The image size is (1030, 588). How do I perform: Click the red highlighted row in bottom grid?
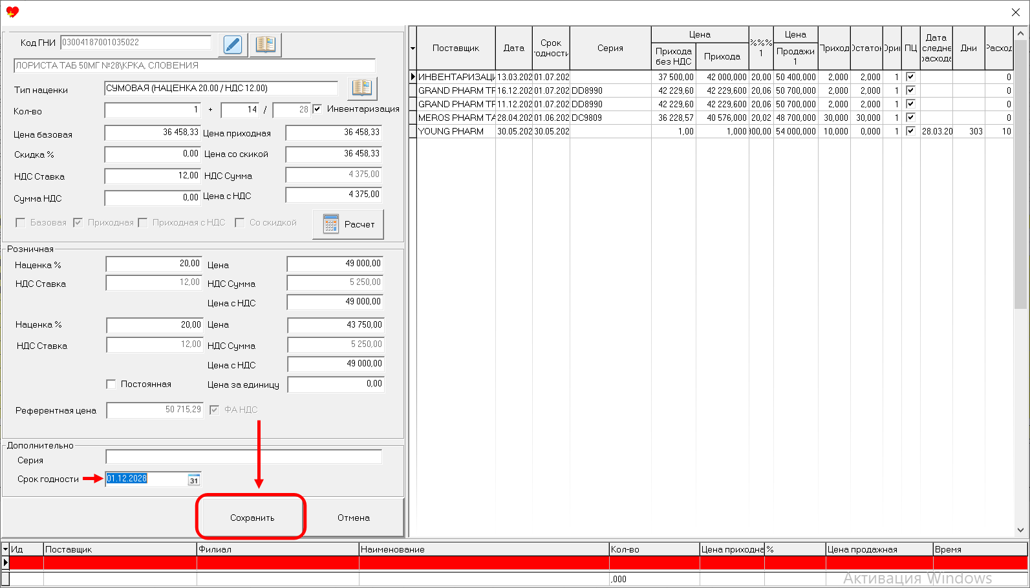(x=519, y=563)
